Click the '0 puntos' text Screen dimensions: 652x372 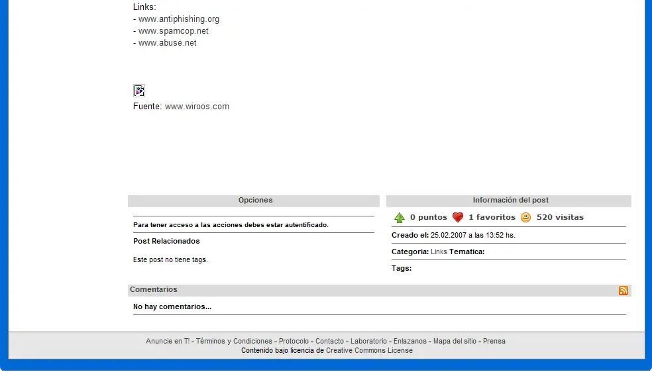[428, 217]
